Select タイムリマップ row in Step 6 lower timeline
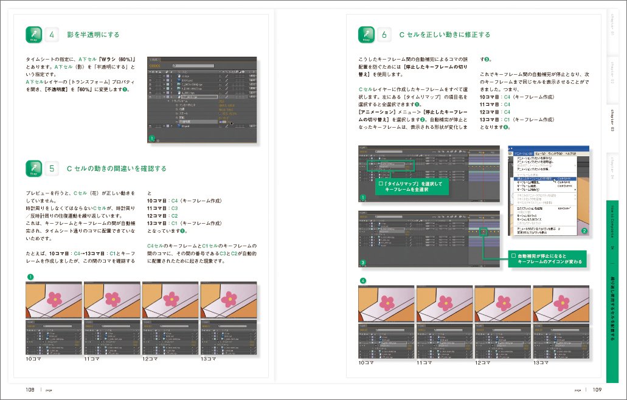627x400 pixels. pos(392,232)
